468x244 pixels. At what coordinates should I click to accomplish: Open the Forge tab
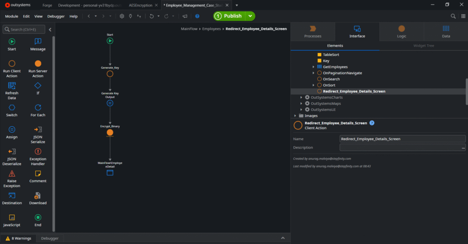[47, 5]
